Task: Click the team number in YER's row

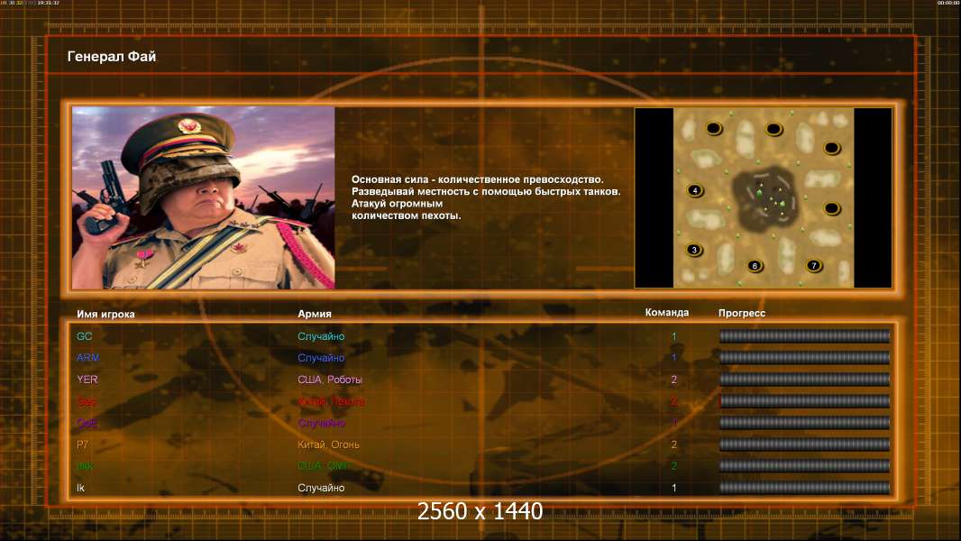Action: click(673, 380)
